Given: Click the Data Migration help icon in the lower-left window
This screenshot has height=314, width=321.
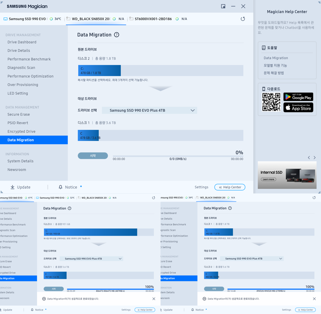Looking at the screenshot, I should click(x=69, y=208).
